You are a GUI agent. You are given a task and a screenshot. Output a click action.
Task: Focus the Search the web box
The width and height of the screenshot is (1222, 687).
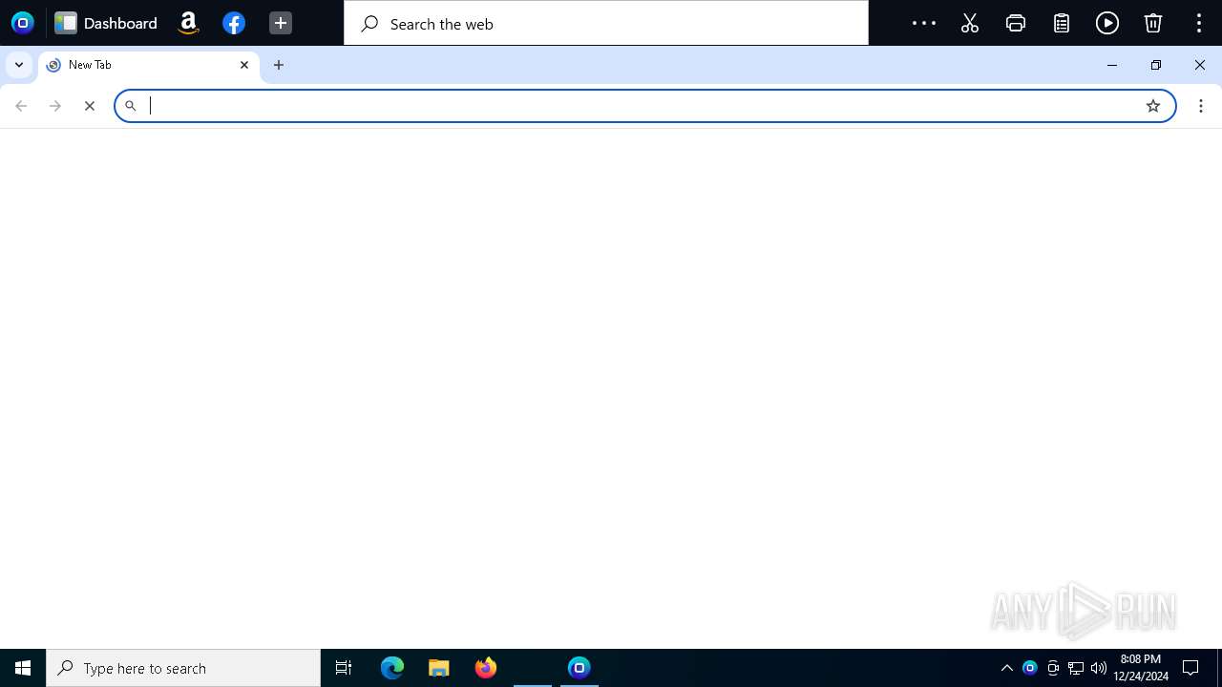coord(606,23)
